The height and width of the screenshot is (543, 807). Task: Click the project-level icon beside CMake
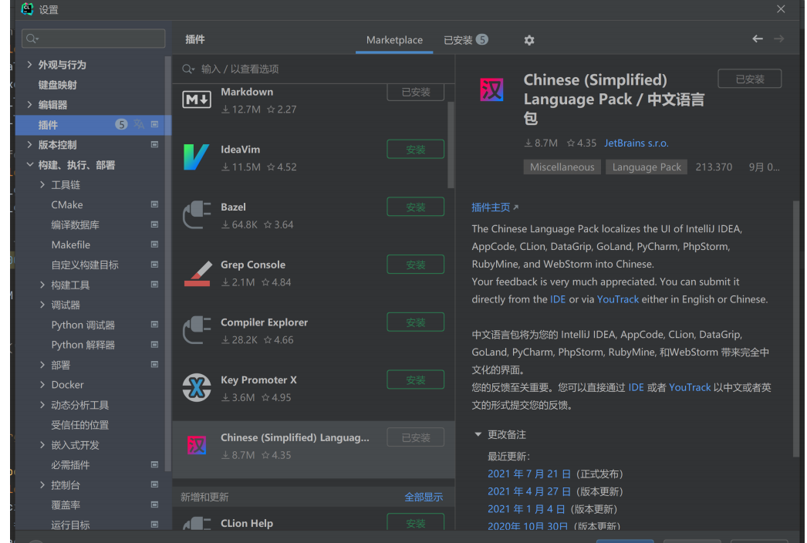point(154,204)
